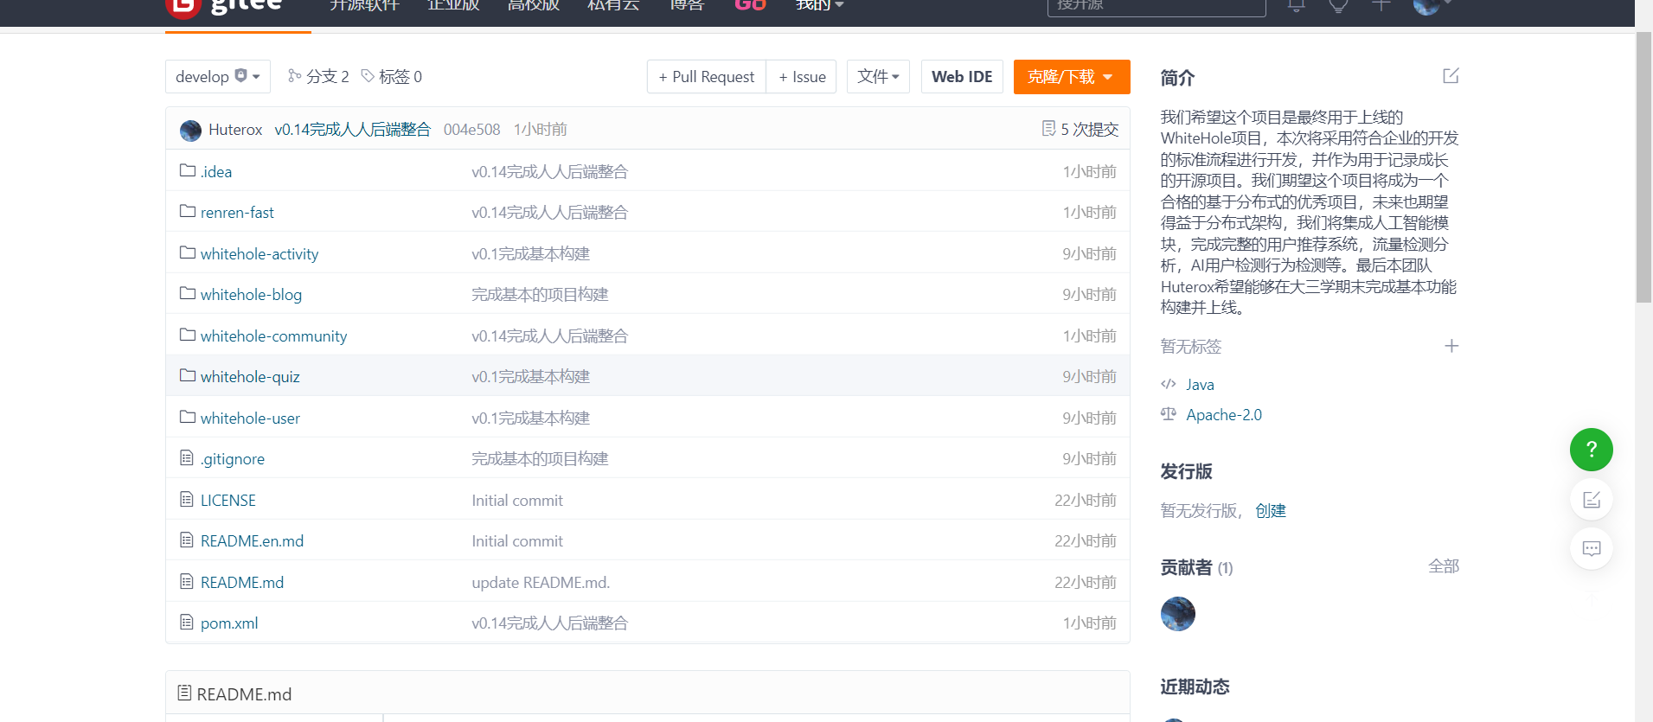
Task: Open the .gitignore file link
Action: pyautogui.click(x=233, y=458)
